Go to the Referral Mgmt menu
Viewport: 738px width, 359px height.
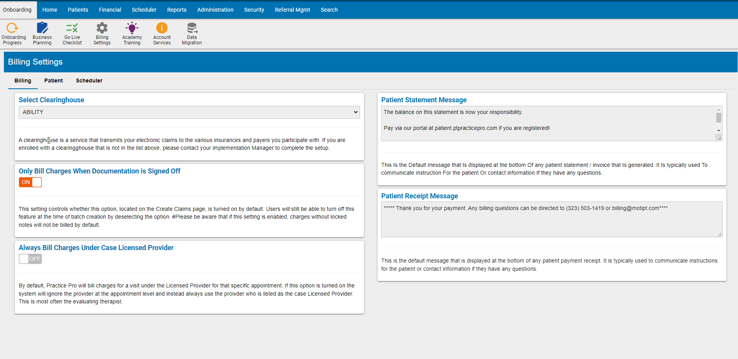click(x=292, y=10)
